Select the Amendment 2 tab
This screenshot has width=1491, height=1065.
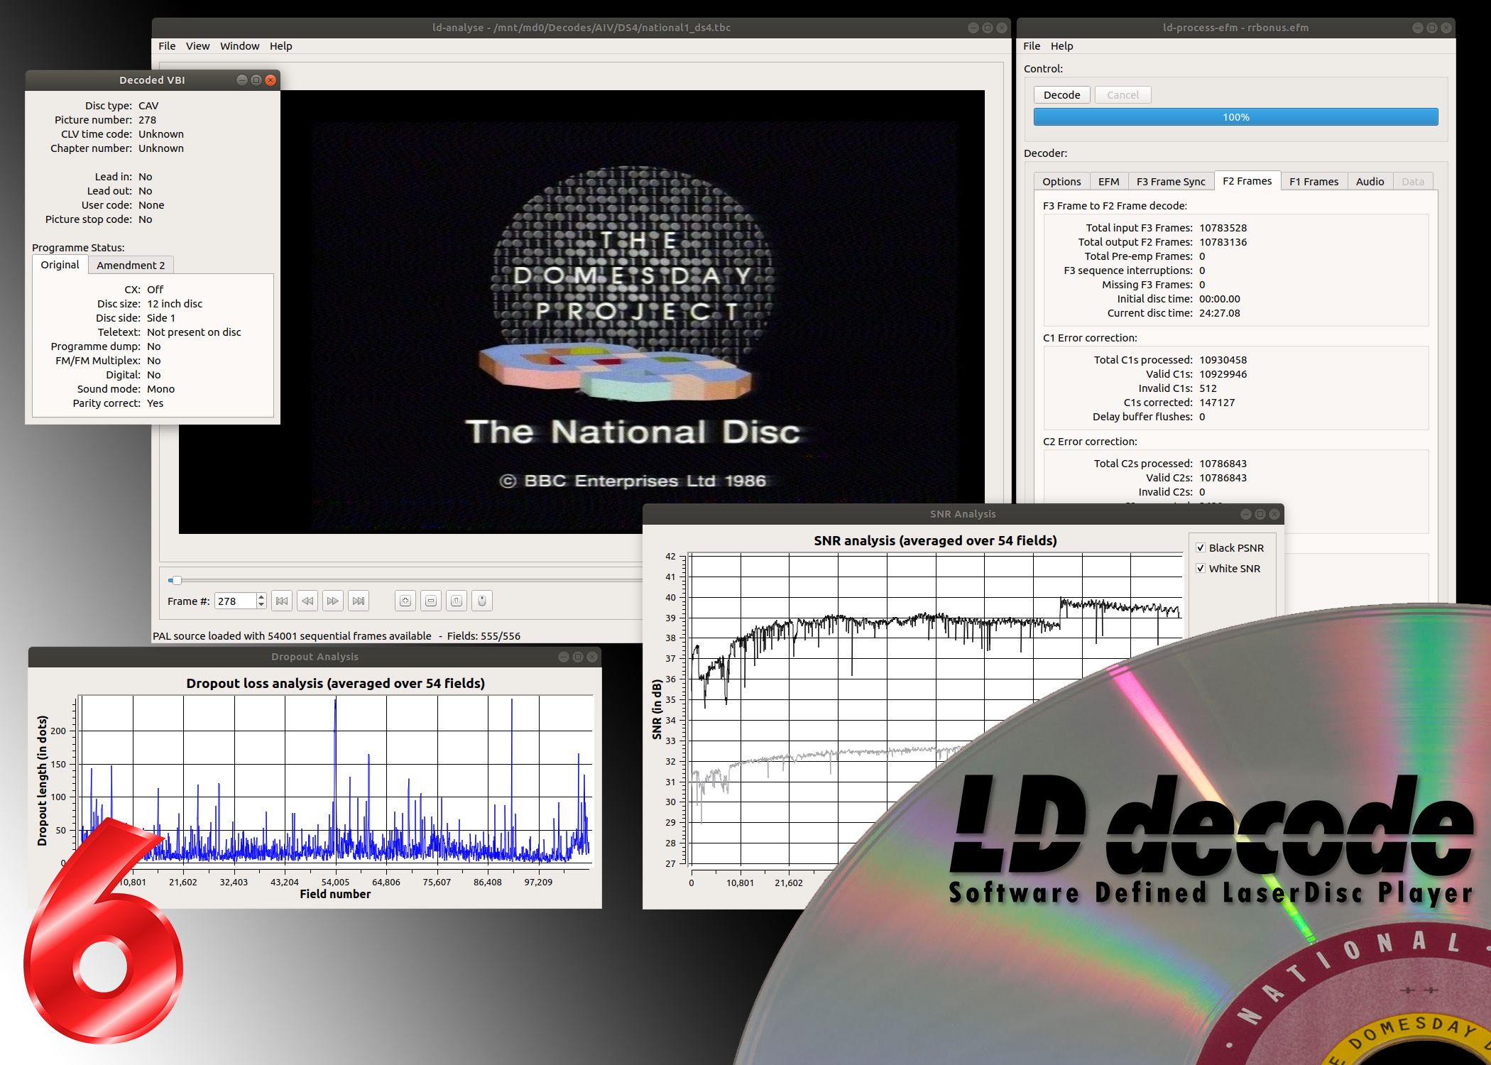[x=131, y=266]
